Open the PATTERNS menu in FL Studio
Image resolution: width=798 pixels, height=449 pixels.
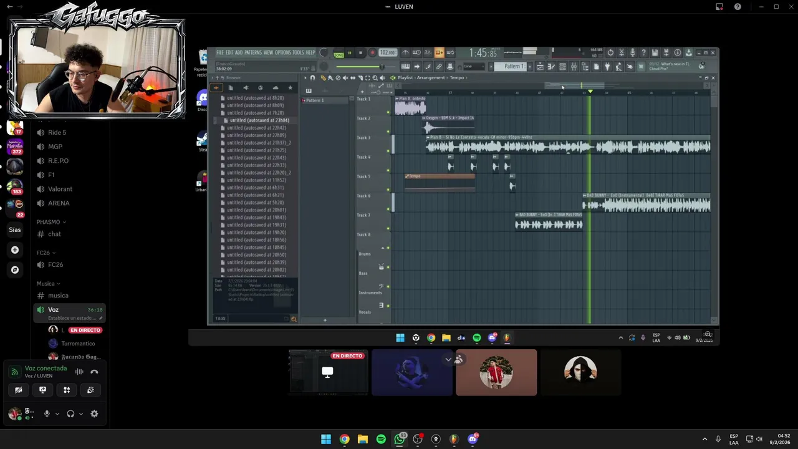253,53
